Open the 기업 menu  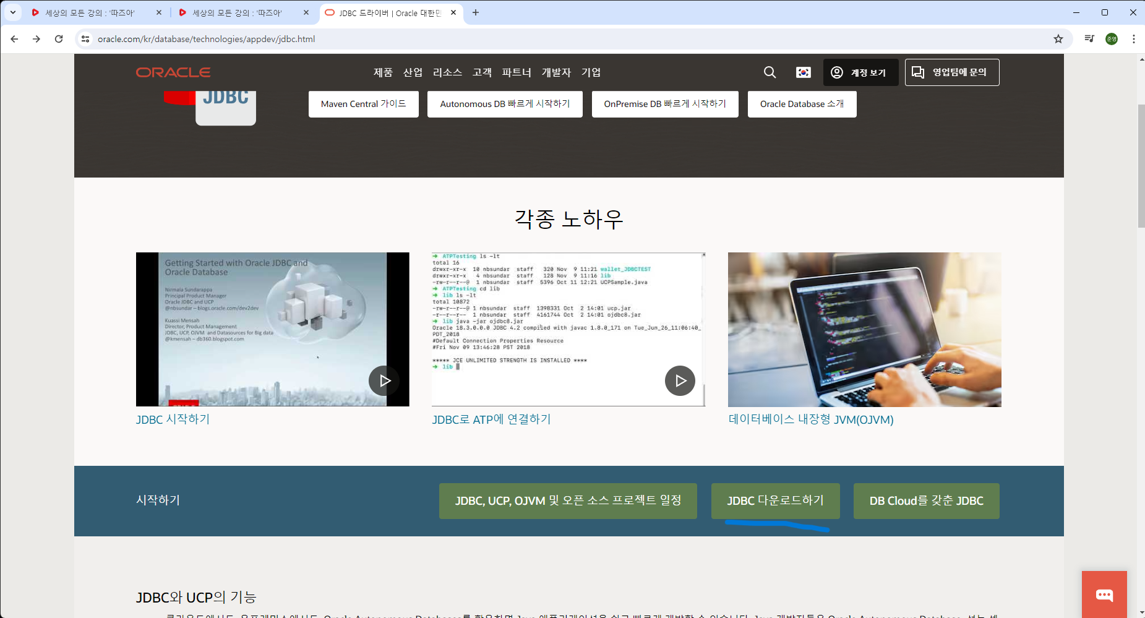point(591,72)
